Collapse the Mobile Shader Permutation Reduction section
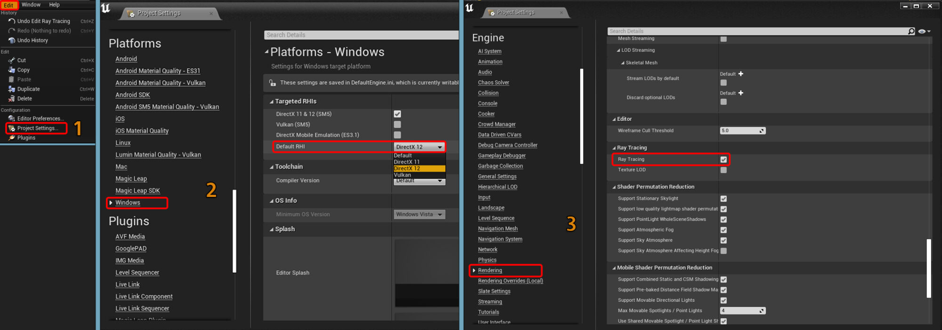This screenshot has height=330, width=942. click(x=614, y=268)
